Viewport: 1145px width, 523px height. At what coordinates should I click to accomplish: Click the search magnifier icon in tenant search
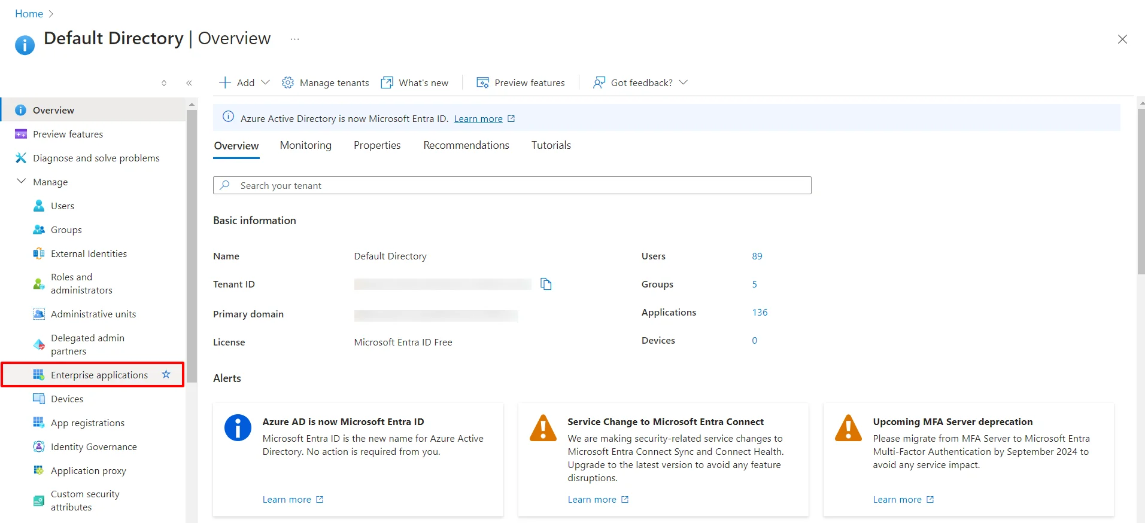(225, 185)
